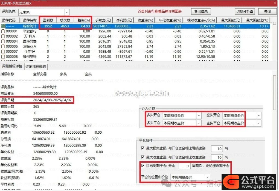Click the icon beside stock code 000007

[x=3, y=52]
